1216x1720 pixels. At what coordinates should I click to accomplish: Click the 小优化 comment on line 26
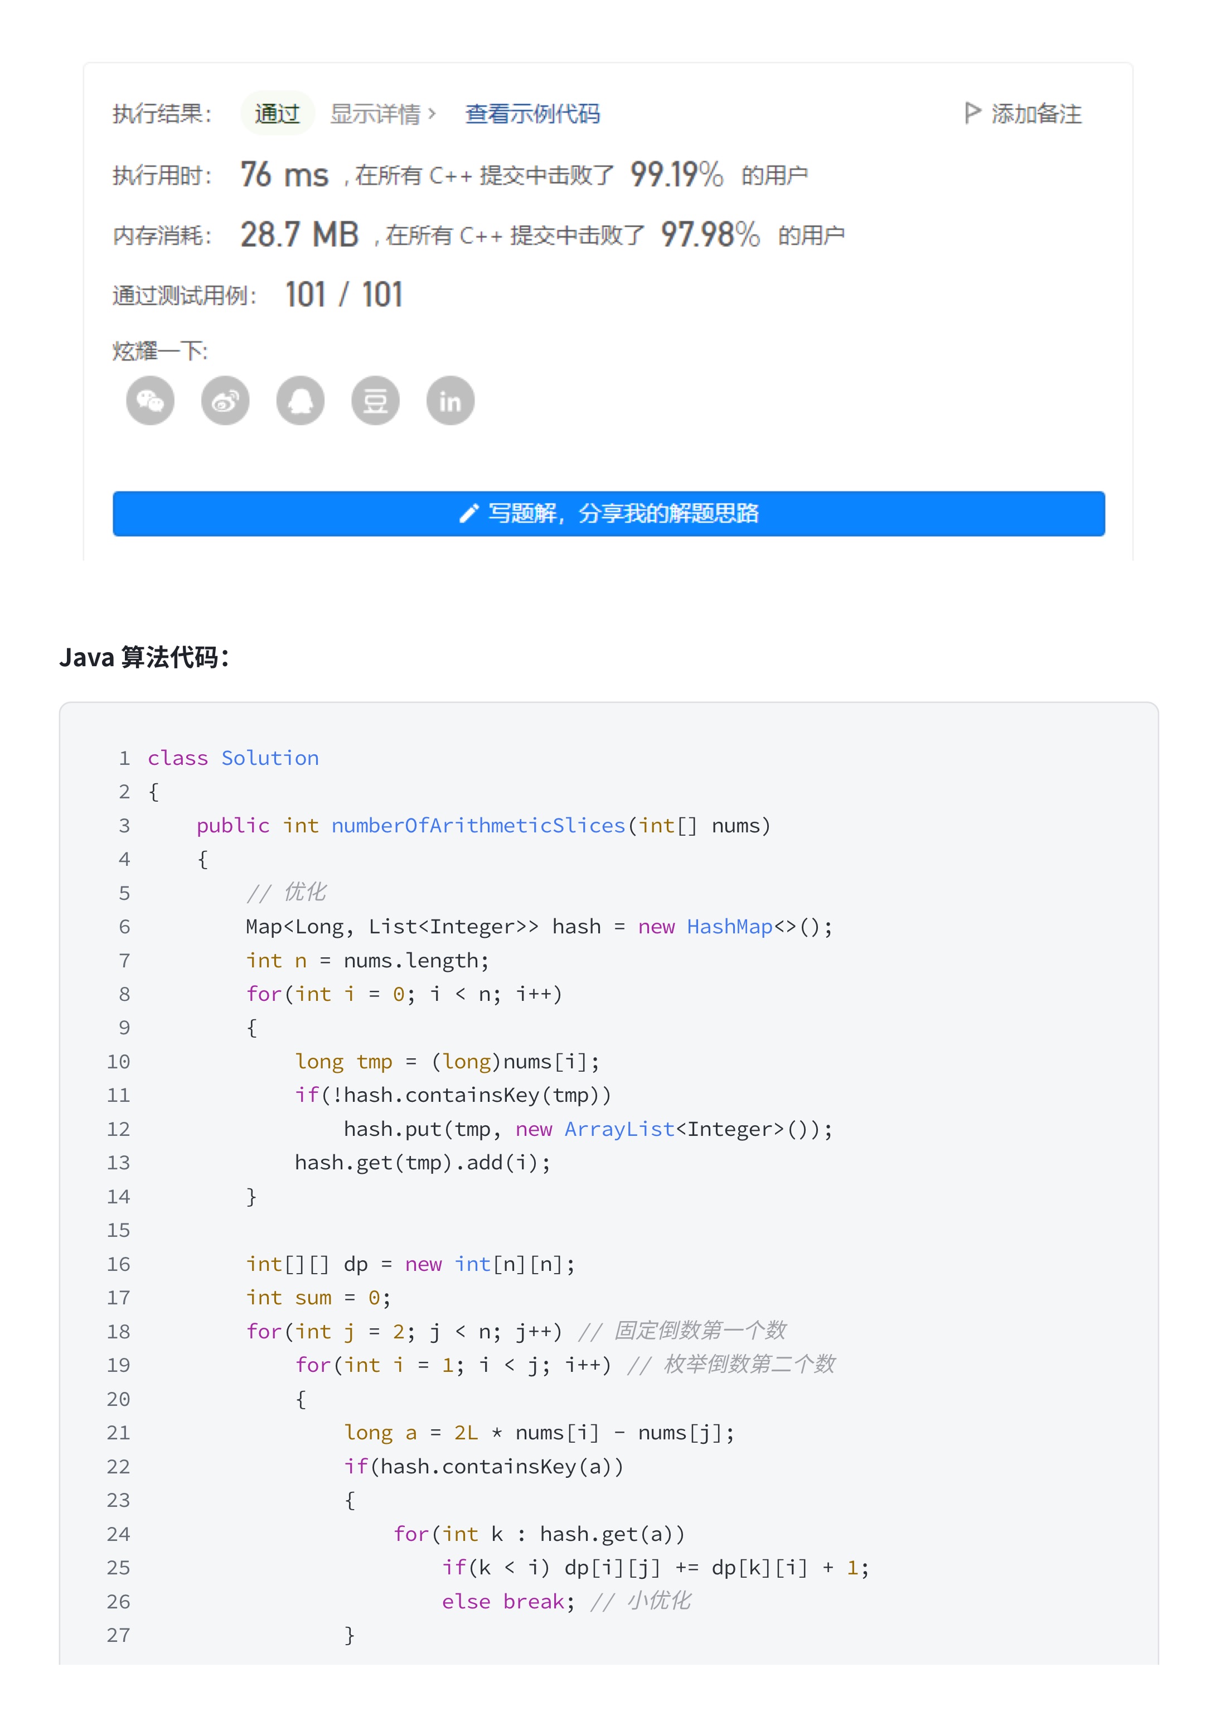pyautogui.click(x=658, y=1601)
